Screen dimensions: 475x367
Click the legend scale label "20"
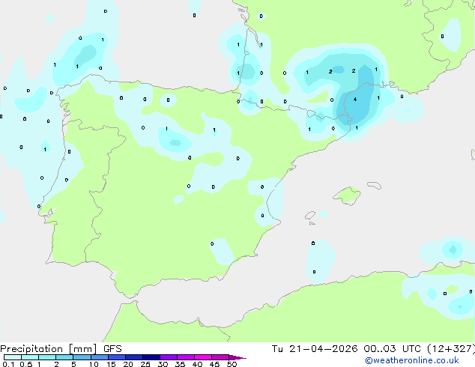point(128,364)
